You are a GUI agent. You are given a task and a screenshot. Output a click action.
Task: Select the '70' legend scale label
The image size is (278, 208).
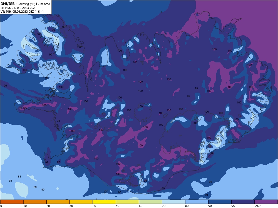coord(164,206)
